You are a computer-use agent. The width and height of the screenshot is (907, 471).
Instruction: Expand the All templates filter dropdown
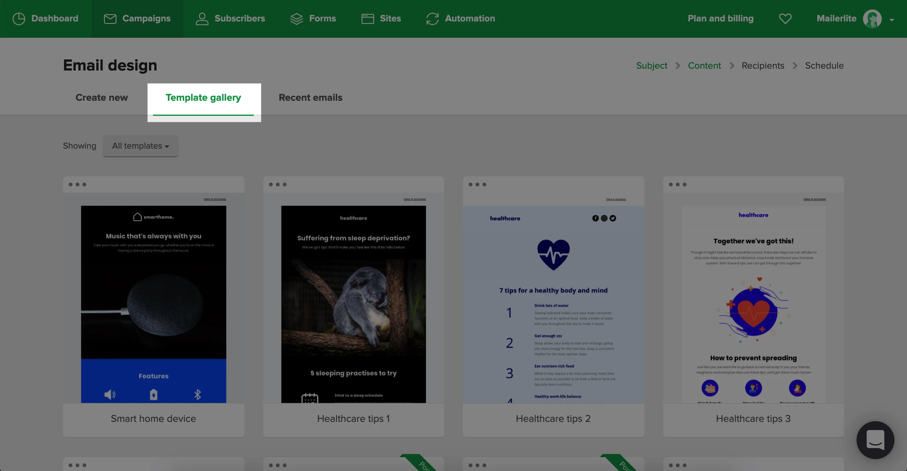pyautogui.click(x=140, y=146)
